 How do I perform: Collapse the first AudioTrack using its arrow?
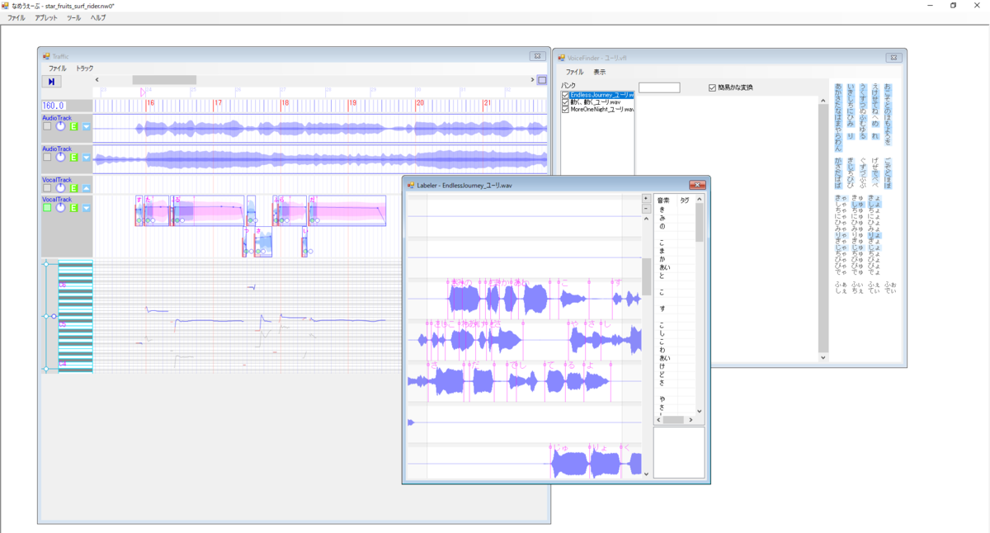pos(86,126)
